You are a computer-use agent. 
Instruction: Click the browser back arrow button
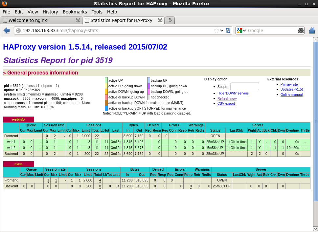tap(7, 31)
